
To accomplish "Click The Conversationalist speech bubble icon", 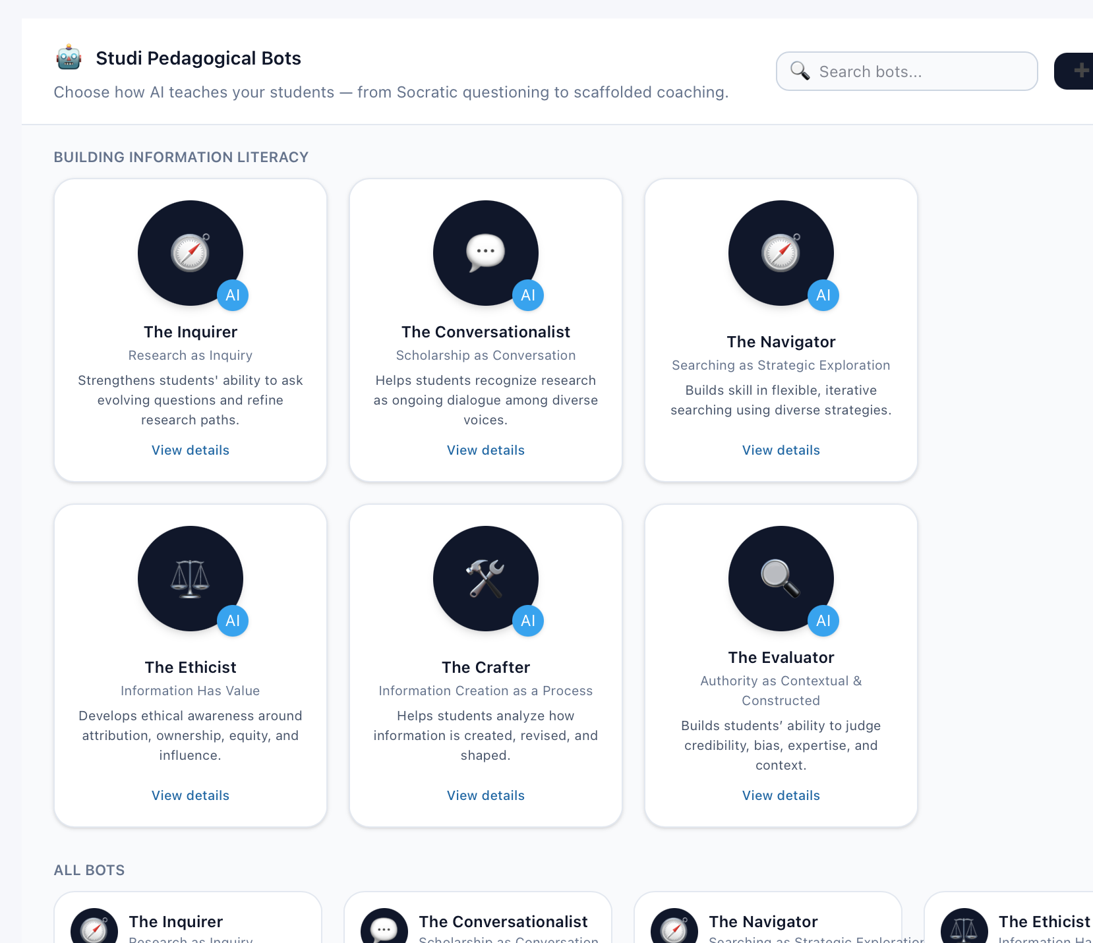I will click(x=485, y=252).
